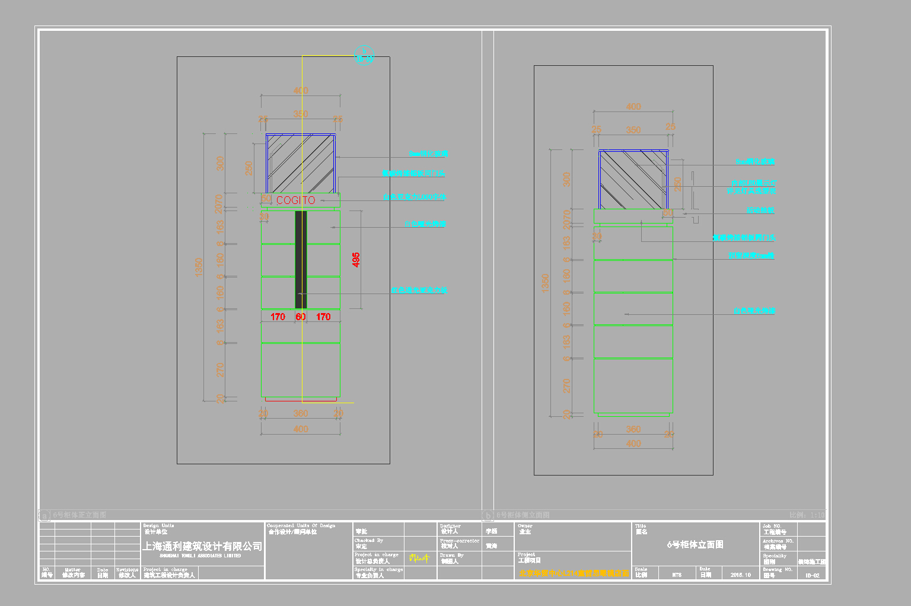Select the red 495 vertical dimension
Viewport: 911px width, 606px height.
pos(356,260)
